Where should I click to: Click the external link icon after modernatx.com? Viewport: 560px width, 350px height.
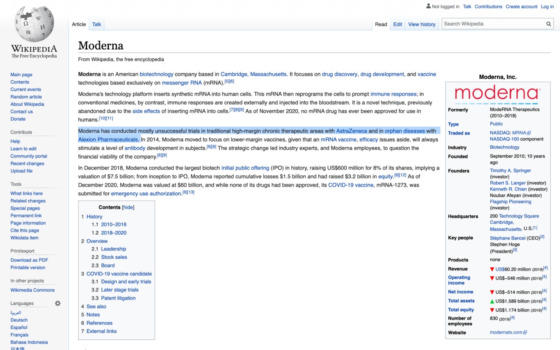(x=525, y=332)
